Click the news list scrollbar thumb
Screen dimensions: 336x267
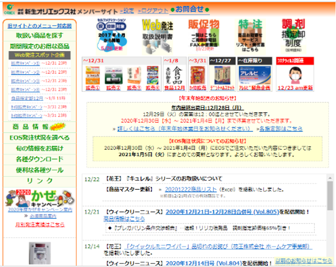point(330,196)
